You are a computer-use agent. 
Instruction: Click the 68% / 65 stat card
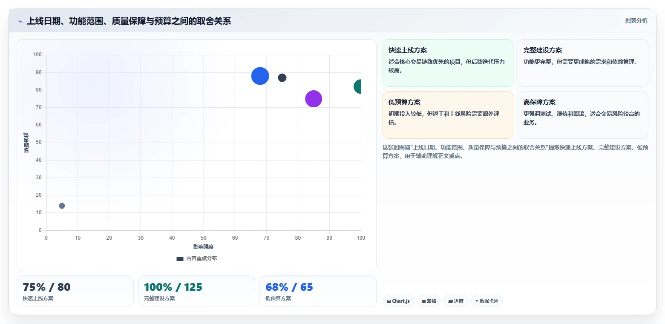coord(318,291)
